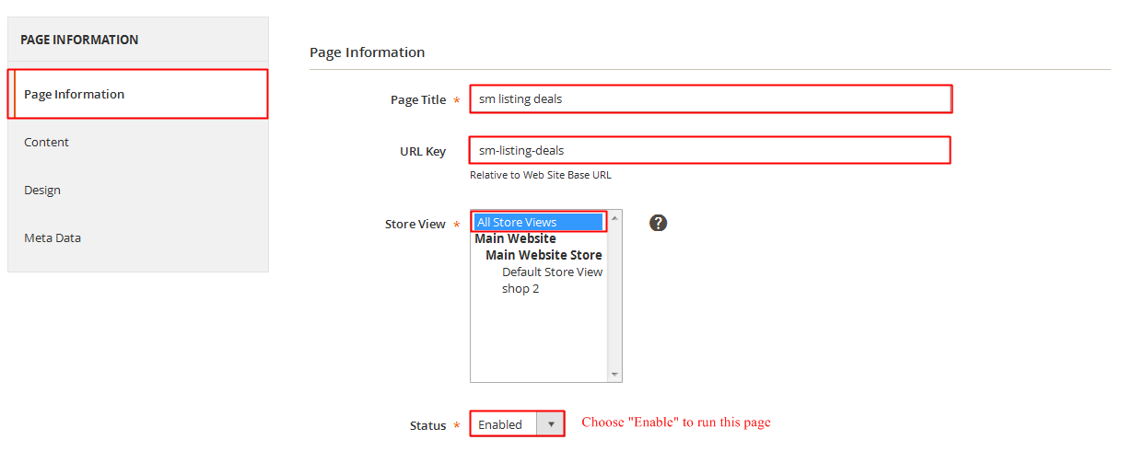Select Main Website Store group

point(544,255)
